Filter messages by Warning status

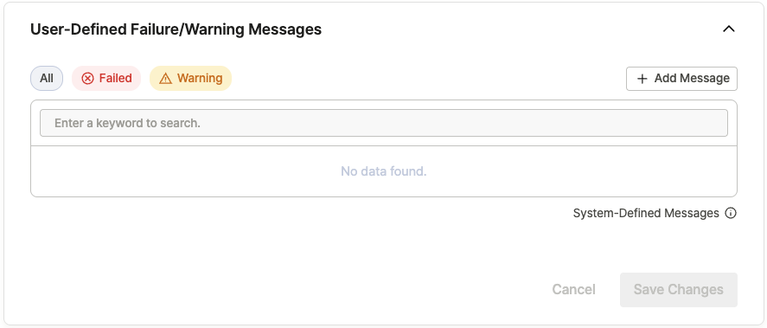pyautogui.click(x=191, y=79)
